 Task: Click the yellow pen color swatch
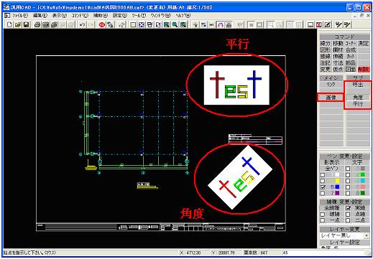pyautogui.click(x=337, y=181)
